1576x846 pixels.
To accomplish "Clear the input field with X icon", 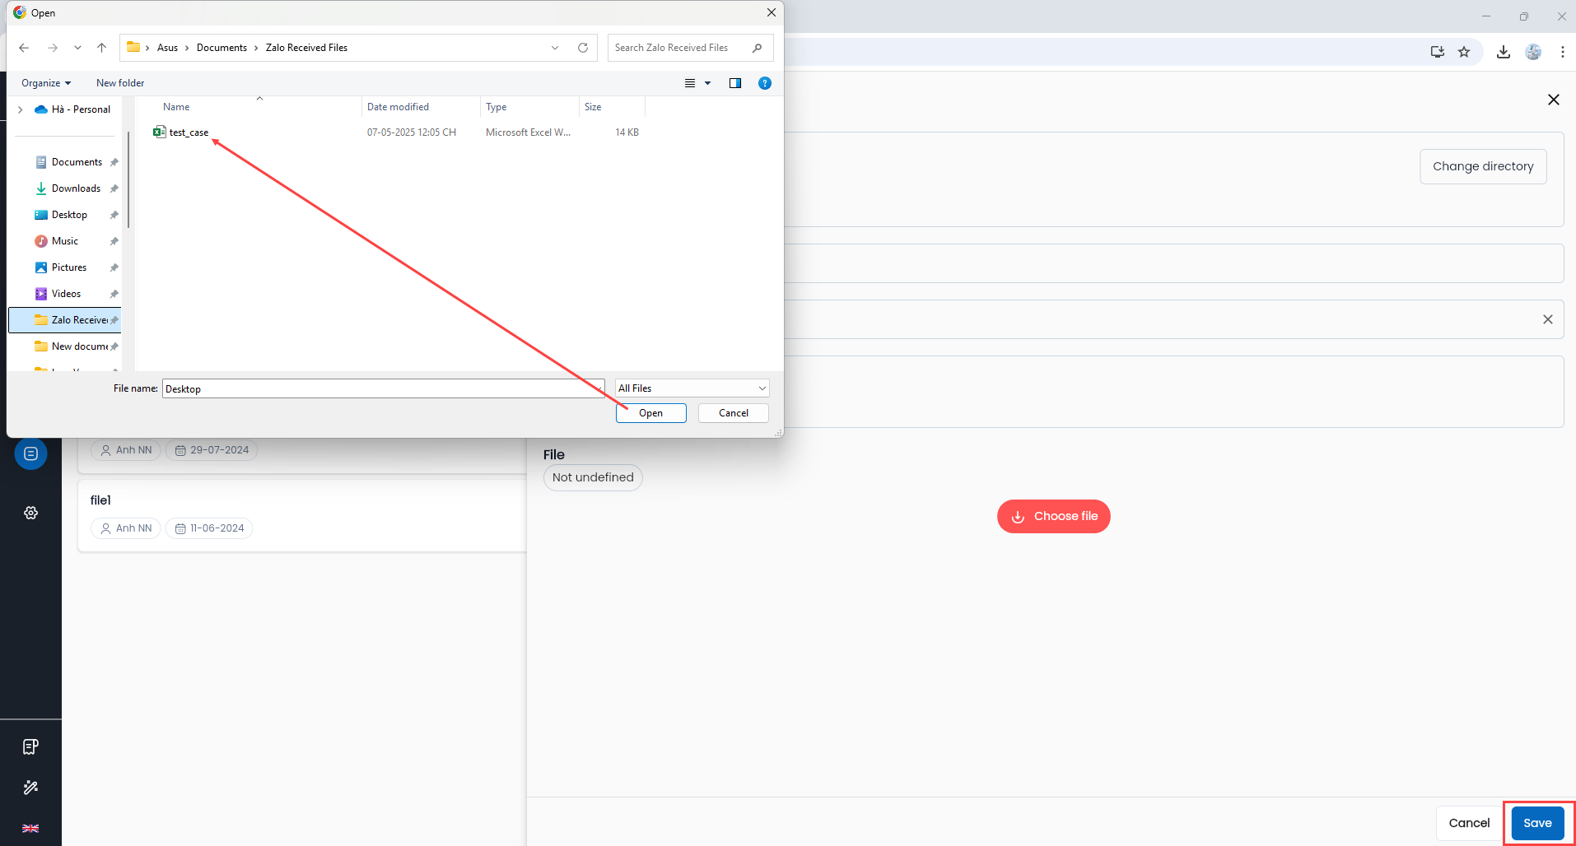I will pos(1548,319).
